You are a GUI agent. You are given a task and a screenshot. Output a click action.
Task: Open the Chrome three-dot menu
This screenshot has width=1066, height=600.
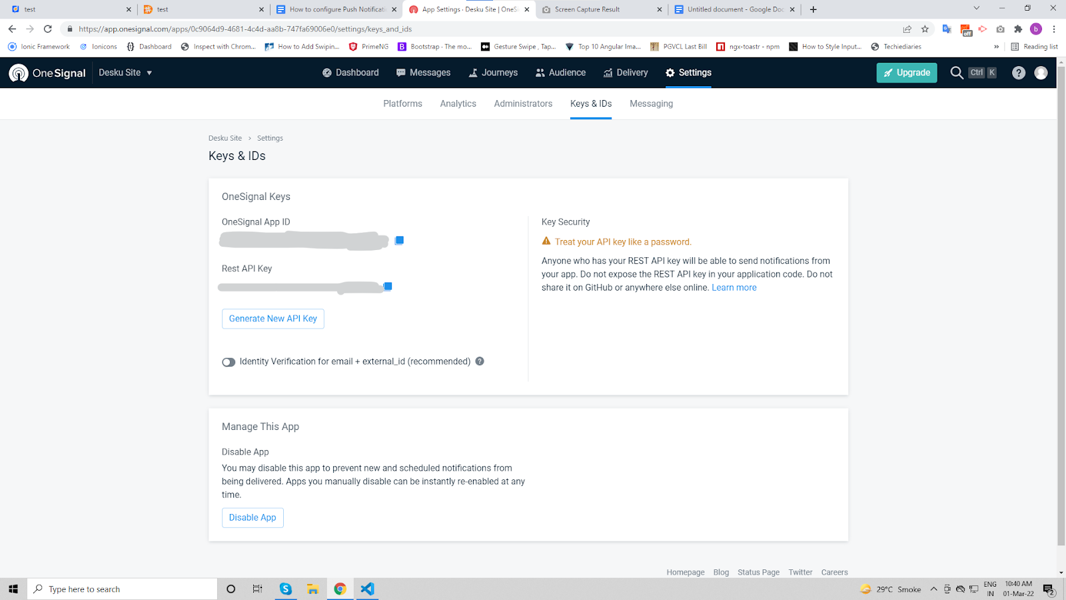pos(1054,29)
